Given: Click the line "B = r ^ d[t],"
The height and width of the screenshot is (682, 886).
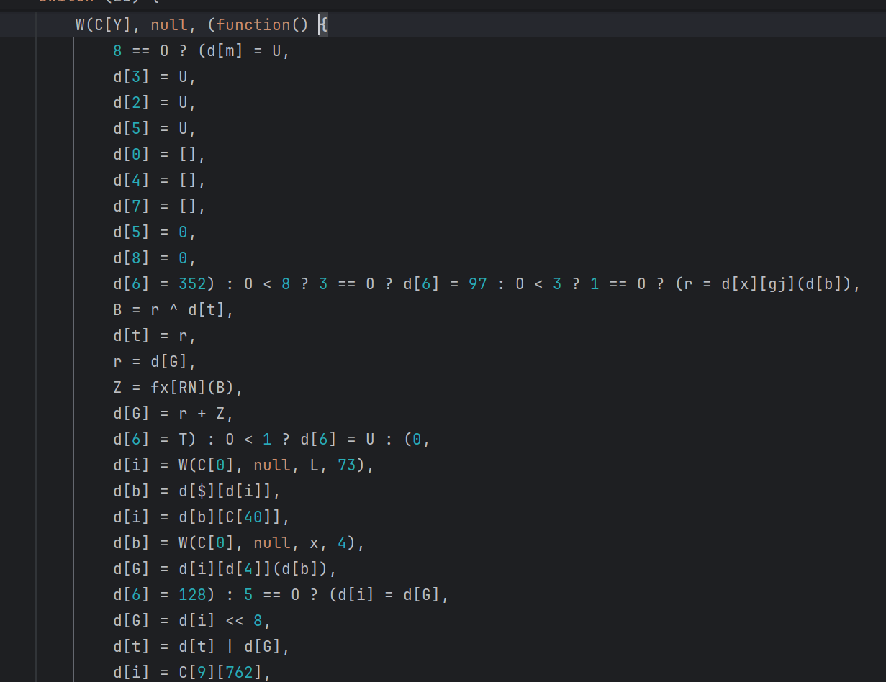Looking at the screenshot, I should point(173,310).
